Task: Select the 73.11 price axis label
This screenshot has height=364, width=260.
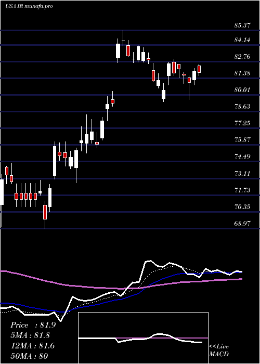Action: [x=242, y=173]
